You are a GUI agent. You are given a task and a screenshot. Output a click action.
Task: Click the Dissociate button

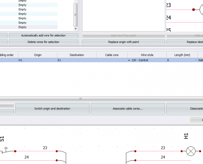tap(185, 109)
